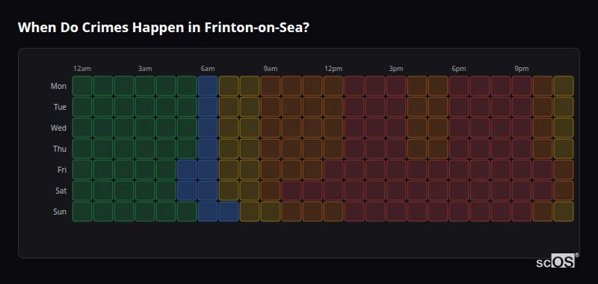Select the Wednesday 9am orange cell
598x284 pixels.
(x=271, y=128)
